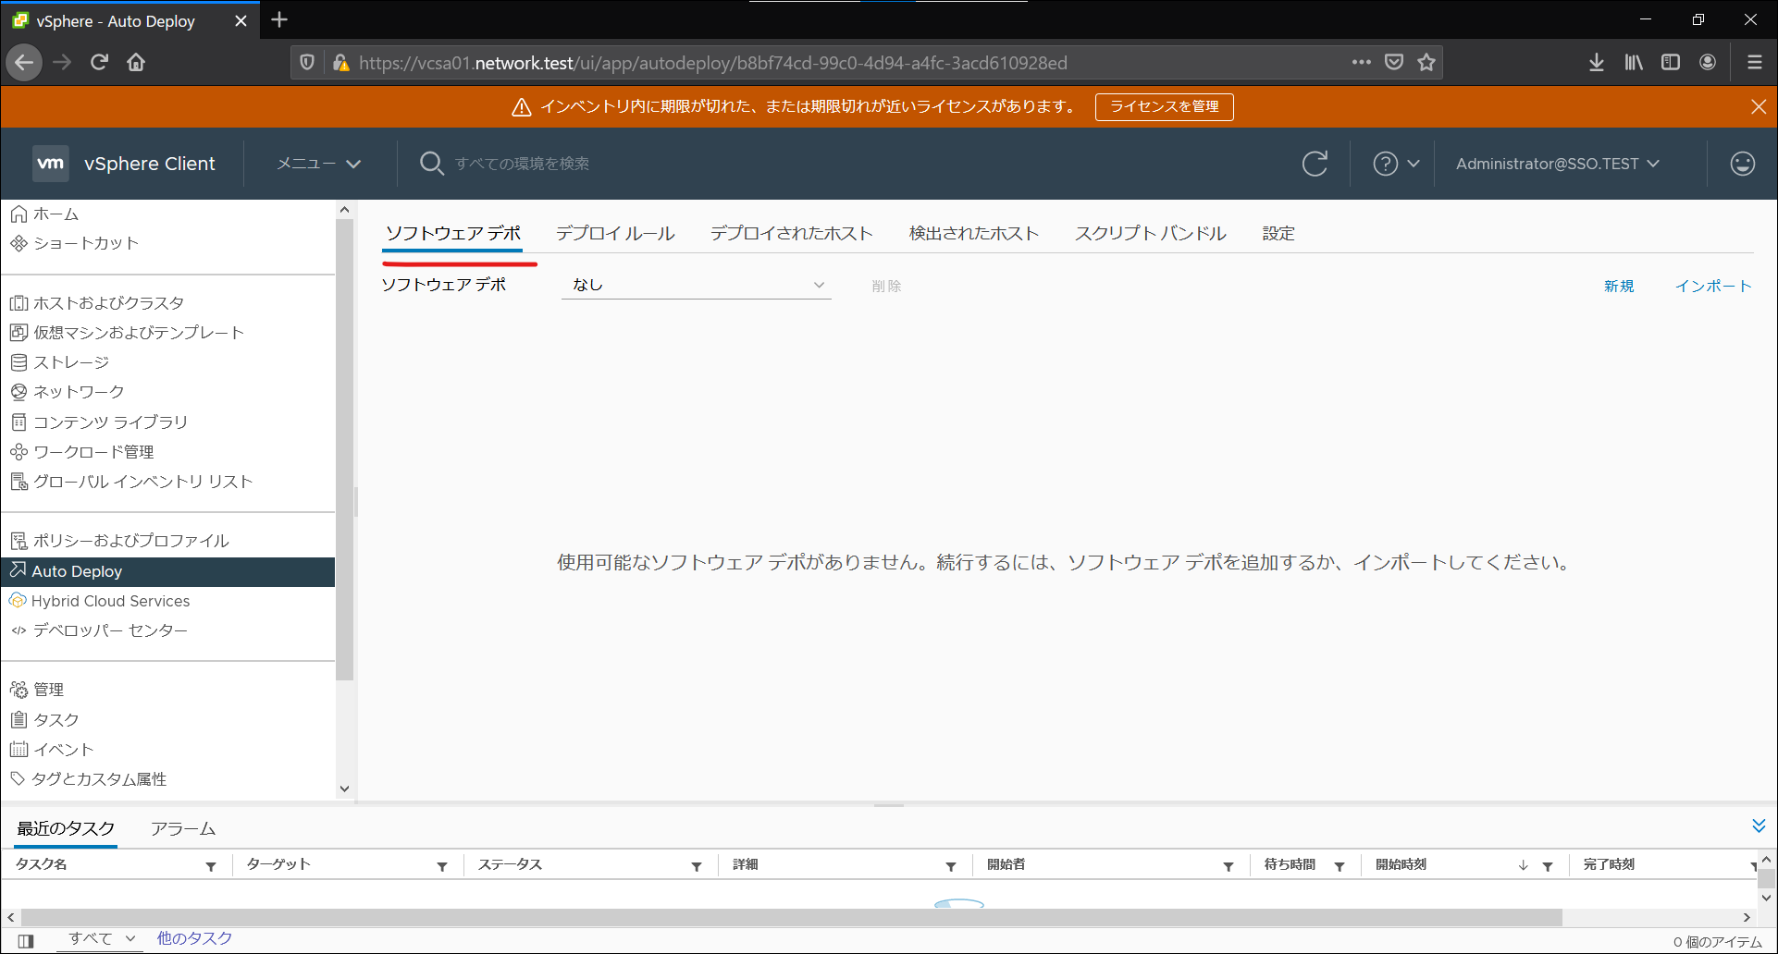
Task: Click the sidebar vertical scrollbar
Action: coord(344,448)
